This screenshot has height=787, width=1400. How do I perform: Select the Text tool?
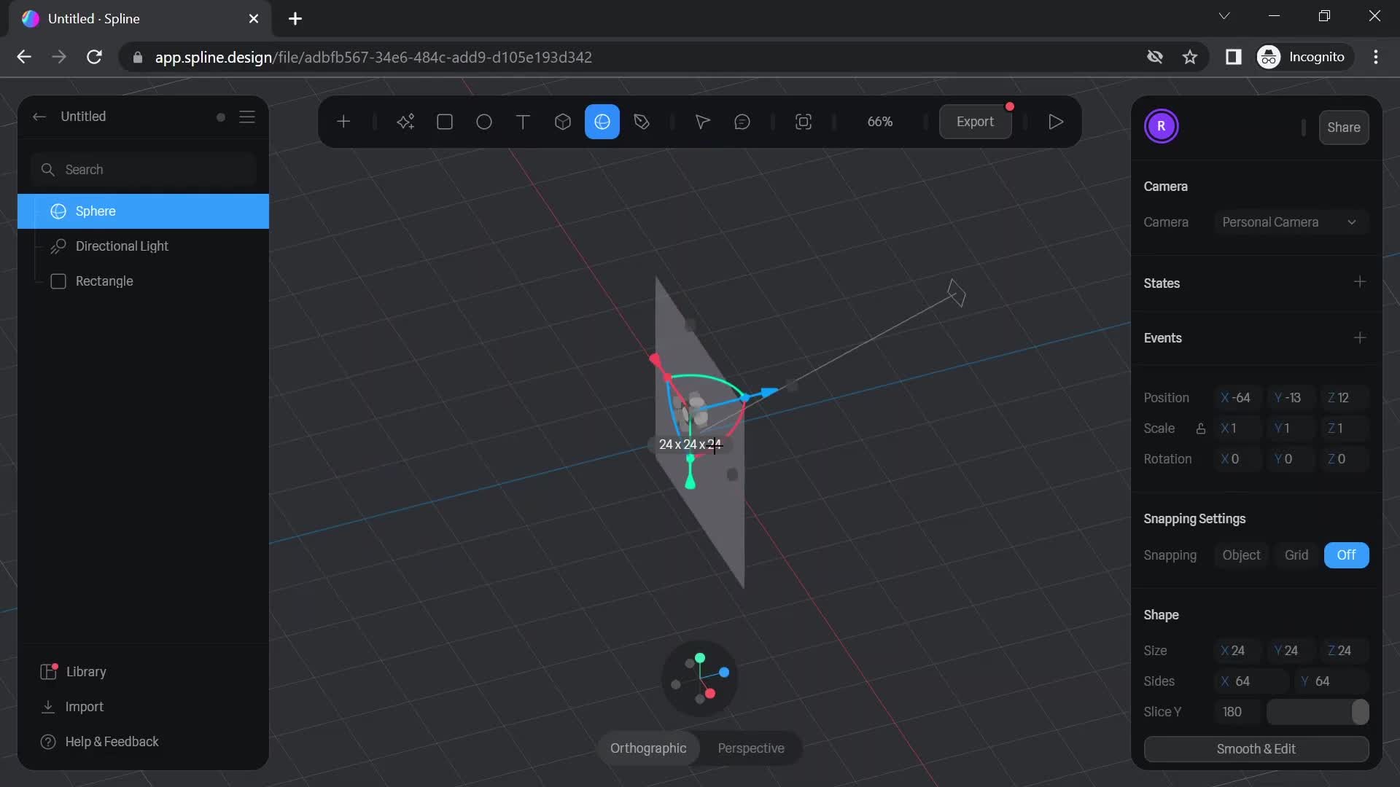pyautogui.click(x=523, y=122)
